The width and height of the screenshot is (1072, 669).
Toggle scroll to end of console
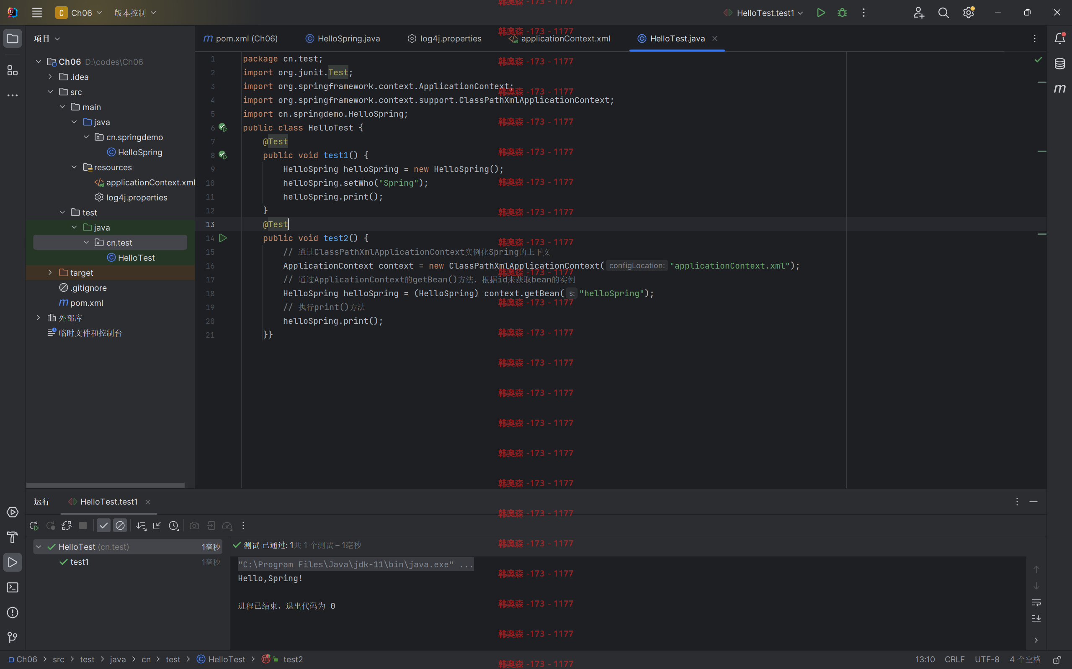pyautogui.click(x=1036, y=618)
